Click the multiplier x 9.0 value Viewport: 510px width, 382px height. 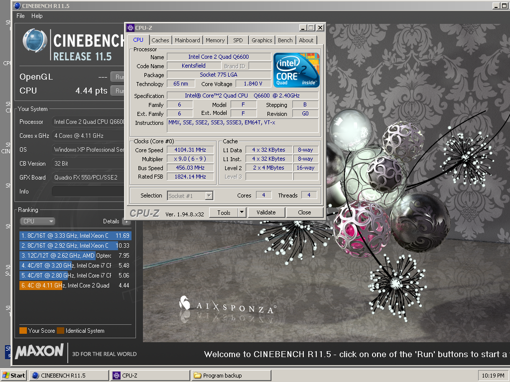(190, 159)
